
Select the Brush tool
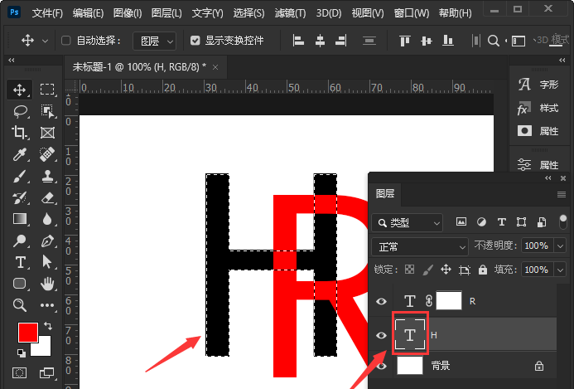pyautogui.click(x=19, y=177)
